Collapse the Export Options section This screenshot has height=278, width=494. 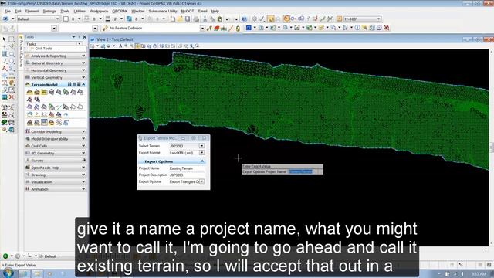pyautogui.click(x=202, y=161)
